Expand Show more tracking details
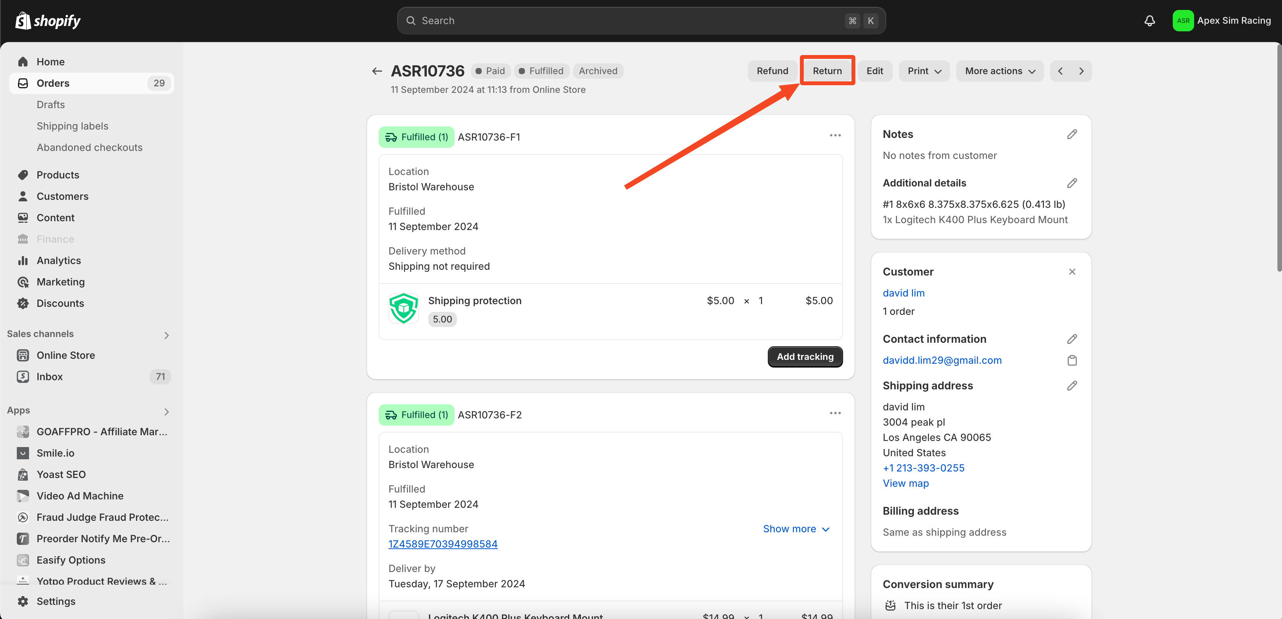The height and width of the screenshot is (619, 1282). click(796, 529)
